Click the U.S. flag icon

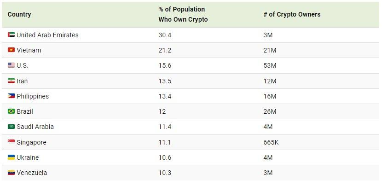[x=11, y=65]
